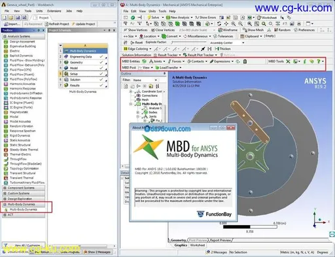Image resolution: width=335 pixels, height=257 pixels.
Task: Click the Reset explode button
Action: (x=137, y=43)
